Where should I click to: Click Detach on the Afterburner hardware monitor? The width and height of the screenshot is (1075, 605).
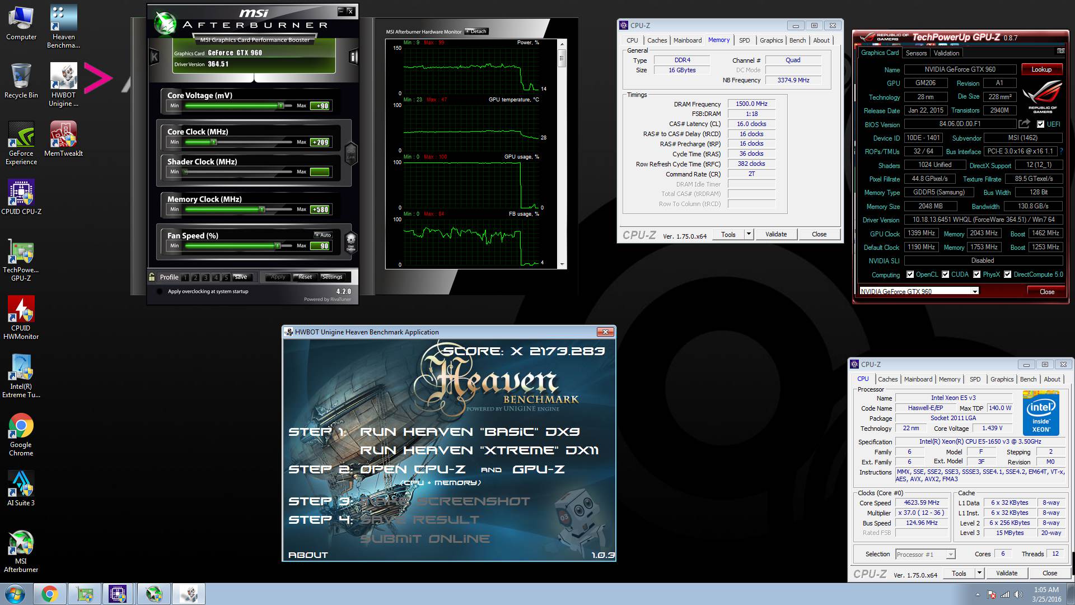[x=476, y=31]
